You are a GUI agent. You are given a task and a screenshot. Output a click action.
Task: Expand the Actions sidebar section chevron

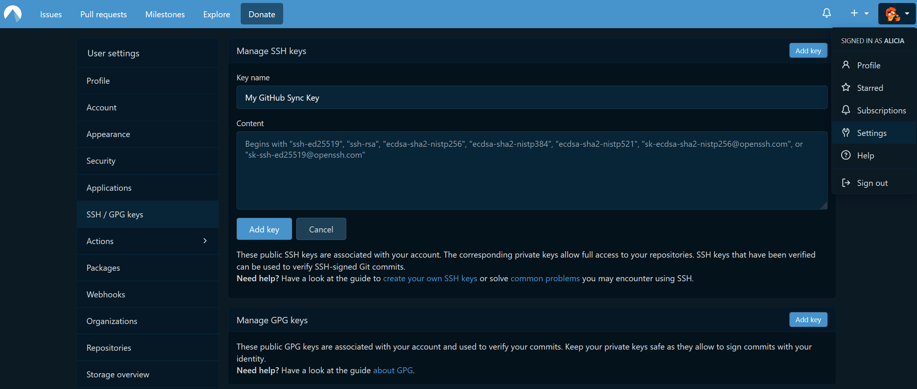coord(205,241)
